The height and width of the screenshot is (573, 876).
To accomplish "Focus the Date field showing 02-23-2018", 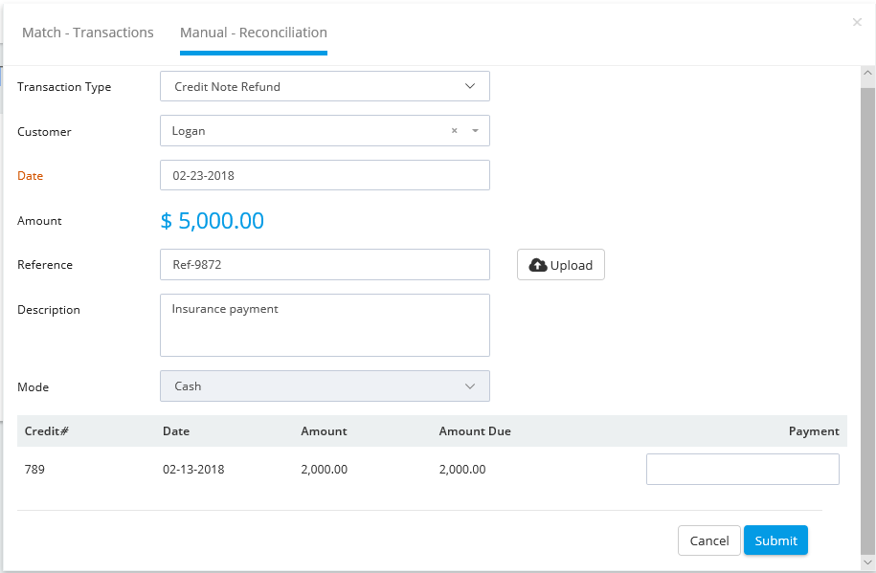I will coord(325,175).
